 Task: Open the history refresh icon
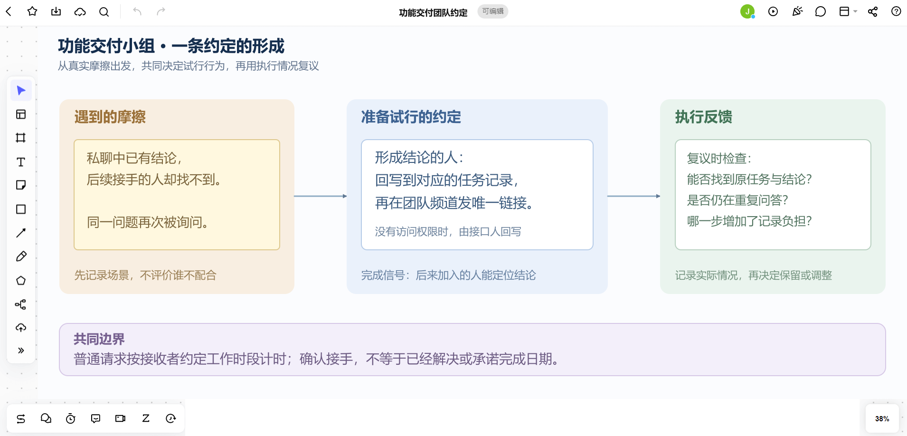click(x=171, y=418)
